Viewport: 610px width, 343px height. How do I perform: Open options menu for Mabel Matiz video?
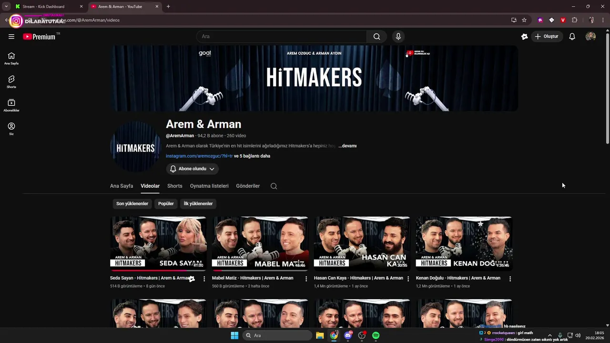pos(306,279)
